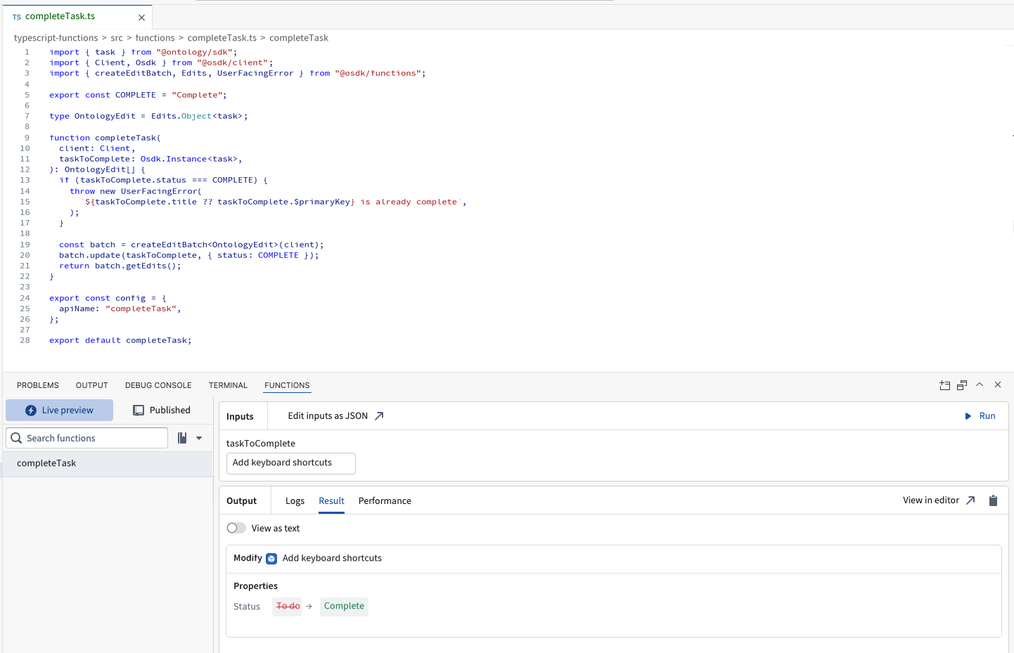Click the View in editor arrow icon
This screenshot has height=653, width=1014.
tap(970, 500)
